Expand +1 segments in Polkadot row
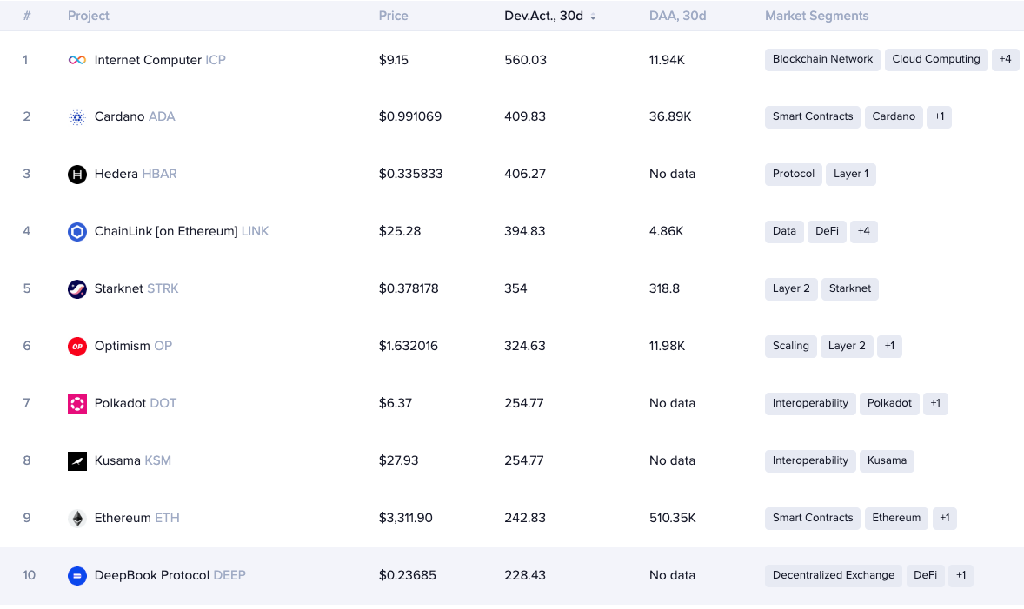The height and width of the screenshot is (609, 1024). tap(935, 403)
